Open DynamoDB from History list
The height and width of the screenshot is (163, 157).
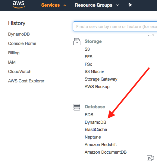[19, 34]
